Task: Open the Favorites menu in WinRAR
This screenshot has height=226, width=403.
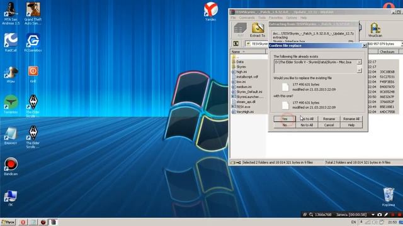Action: click(276, 18)
